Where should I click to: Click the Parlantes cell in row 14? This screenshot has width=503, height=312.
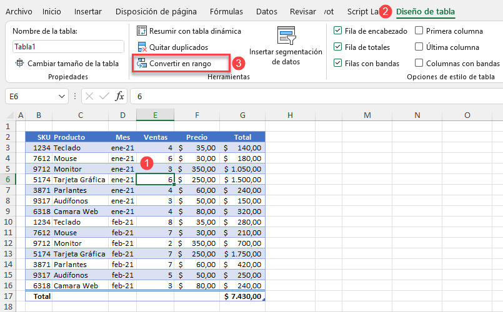tap(80, 265)
